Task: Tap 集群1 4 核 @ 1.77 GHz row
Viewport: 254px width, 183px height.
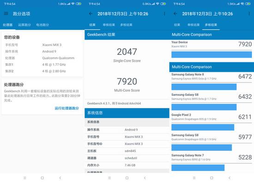Action: click(42, 65)
